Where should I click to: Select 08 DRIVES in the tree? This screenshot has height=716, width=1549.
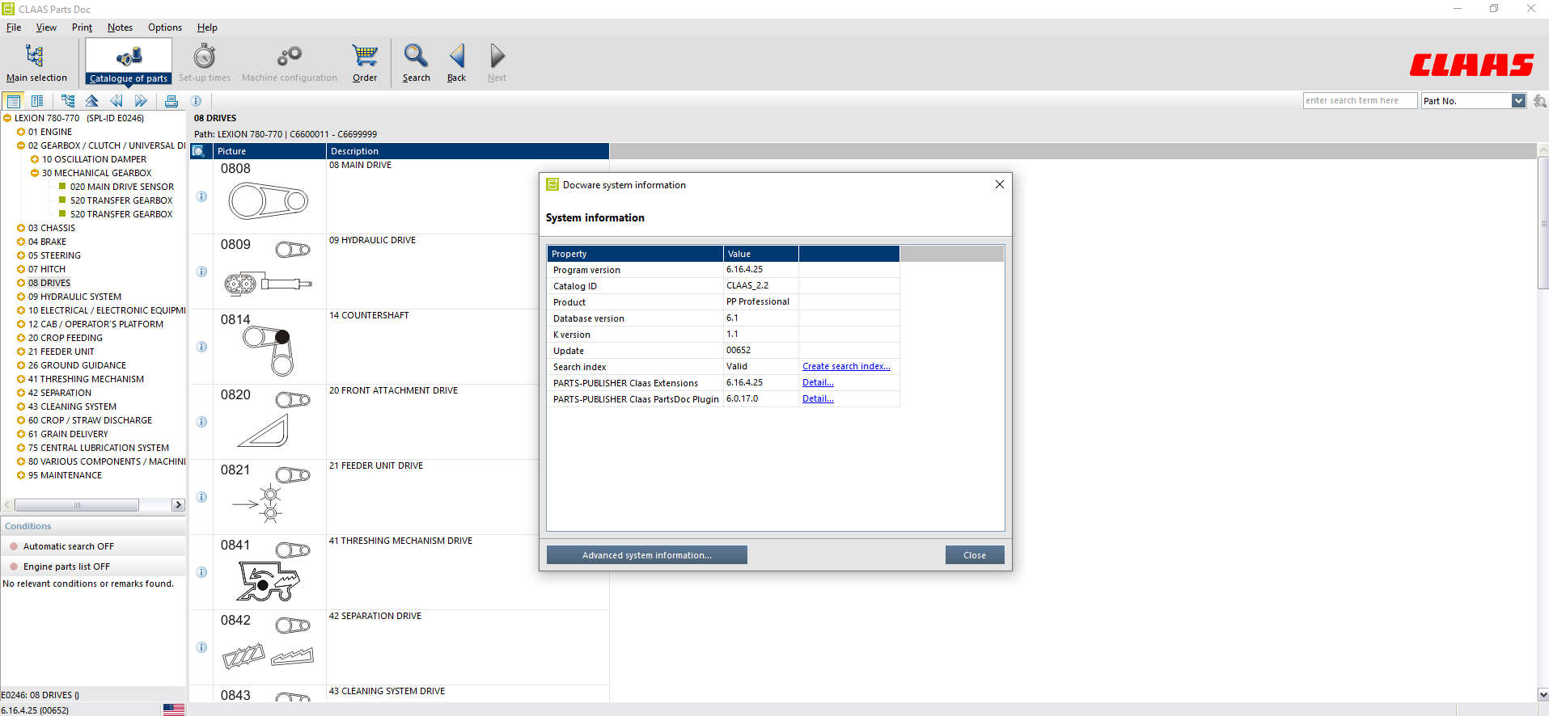[49, 283]
